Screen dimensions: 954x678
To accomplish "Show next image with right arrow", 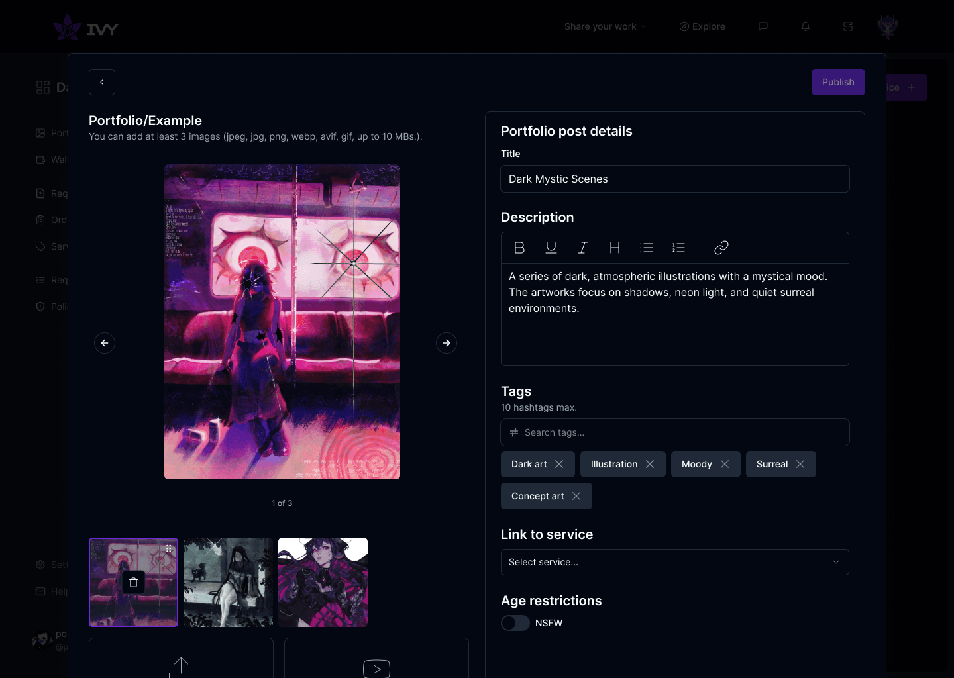I will click(x=447, y=343).
